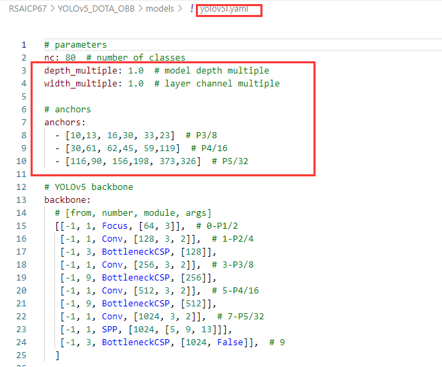Click the 'anchors:' key
The image size is (442, 367).
tap(65, 123)
